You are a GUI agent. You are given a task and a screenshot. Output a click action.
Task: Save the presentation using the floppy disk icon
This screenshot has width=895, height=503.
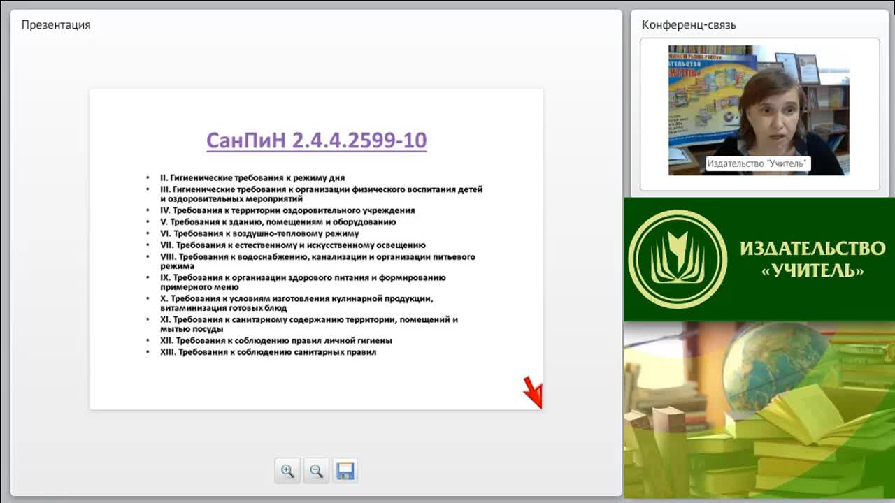click(345, 471)
